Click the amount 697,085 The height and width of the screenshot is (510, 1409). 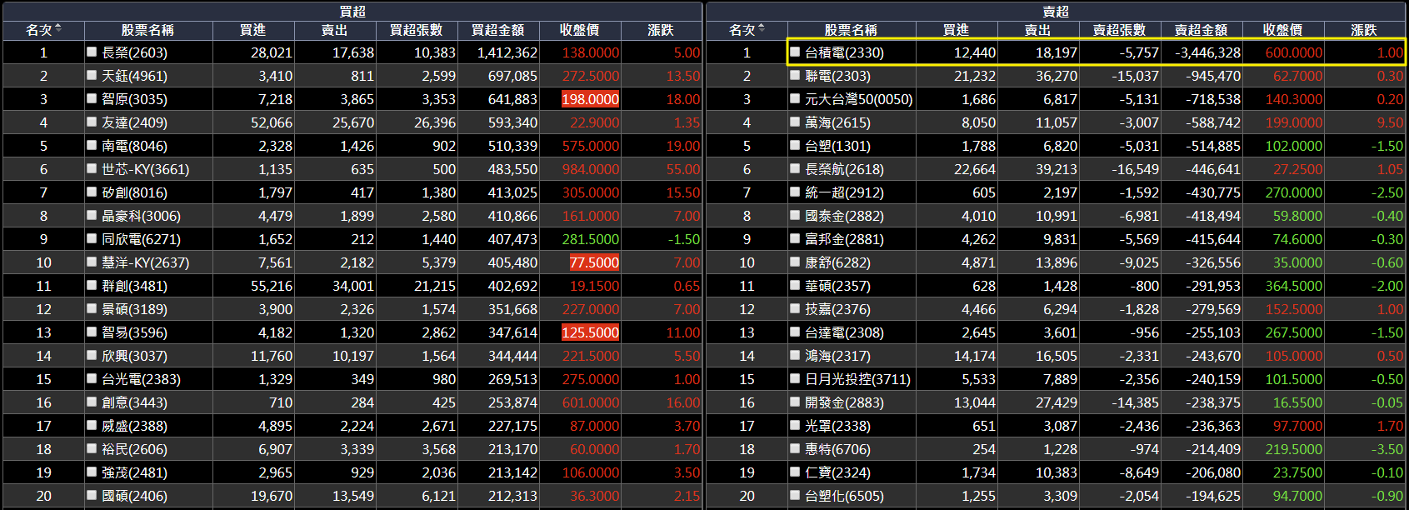click(512, 76)
